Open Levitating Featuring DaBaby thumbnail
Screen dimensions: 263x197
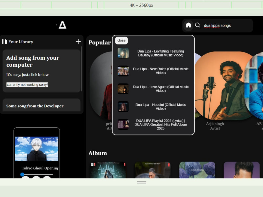[x=123, y=53]
